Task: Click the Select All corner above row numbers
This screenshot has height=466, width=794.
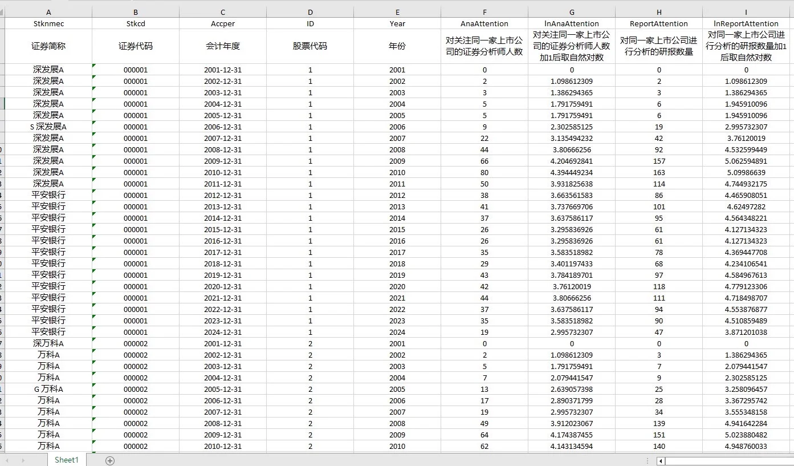Action: (x=3, y=11)
